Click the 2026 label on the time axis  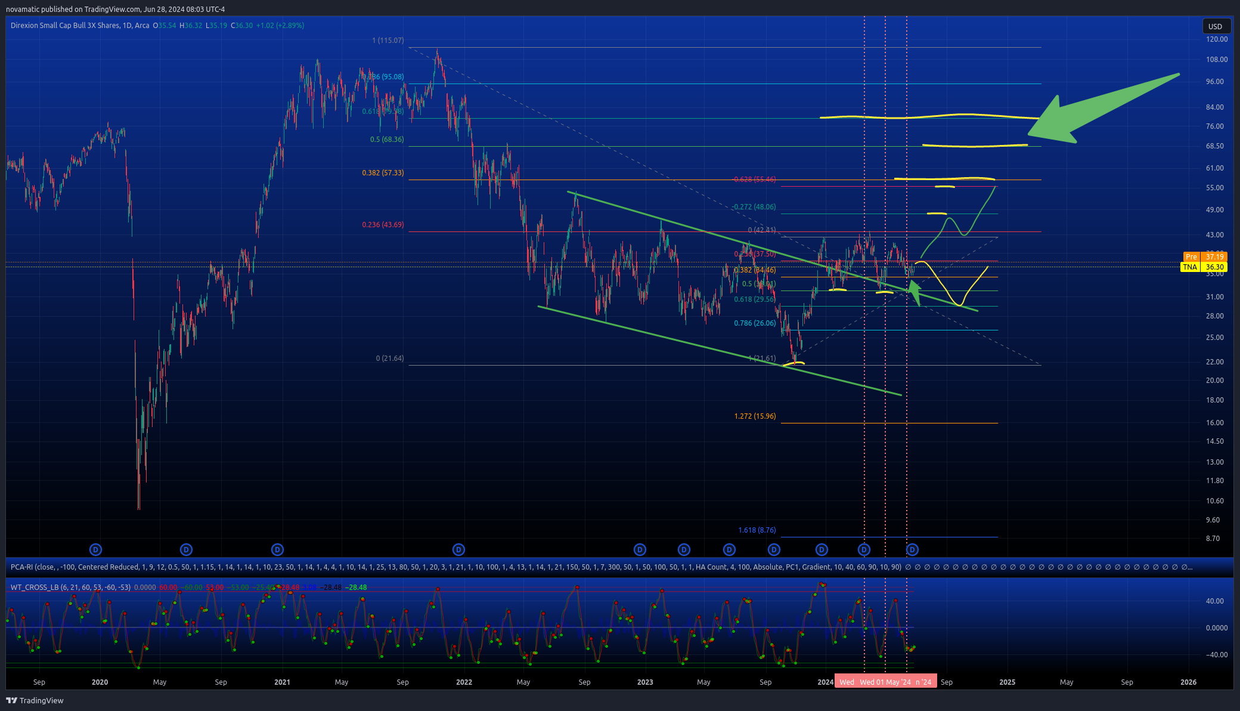[1188, 682]
